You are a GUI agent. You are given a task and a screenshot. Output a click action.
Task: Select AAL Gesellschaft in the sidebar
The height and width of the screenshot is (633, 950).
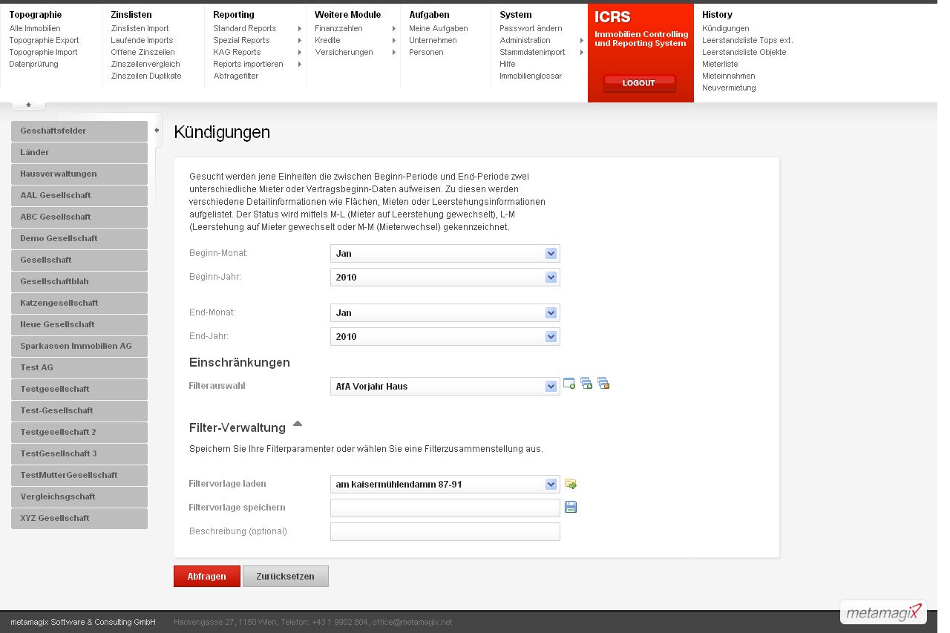pos(79,195)
